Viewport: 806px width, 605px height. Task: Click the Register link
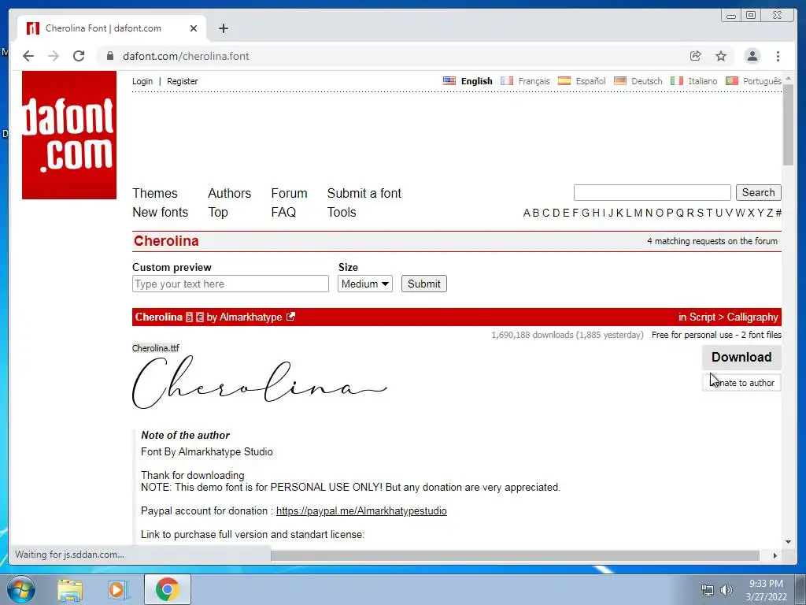[183, 81]
